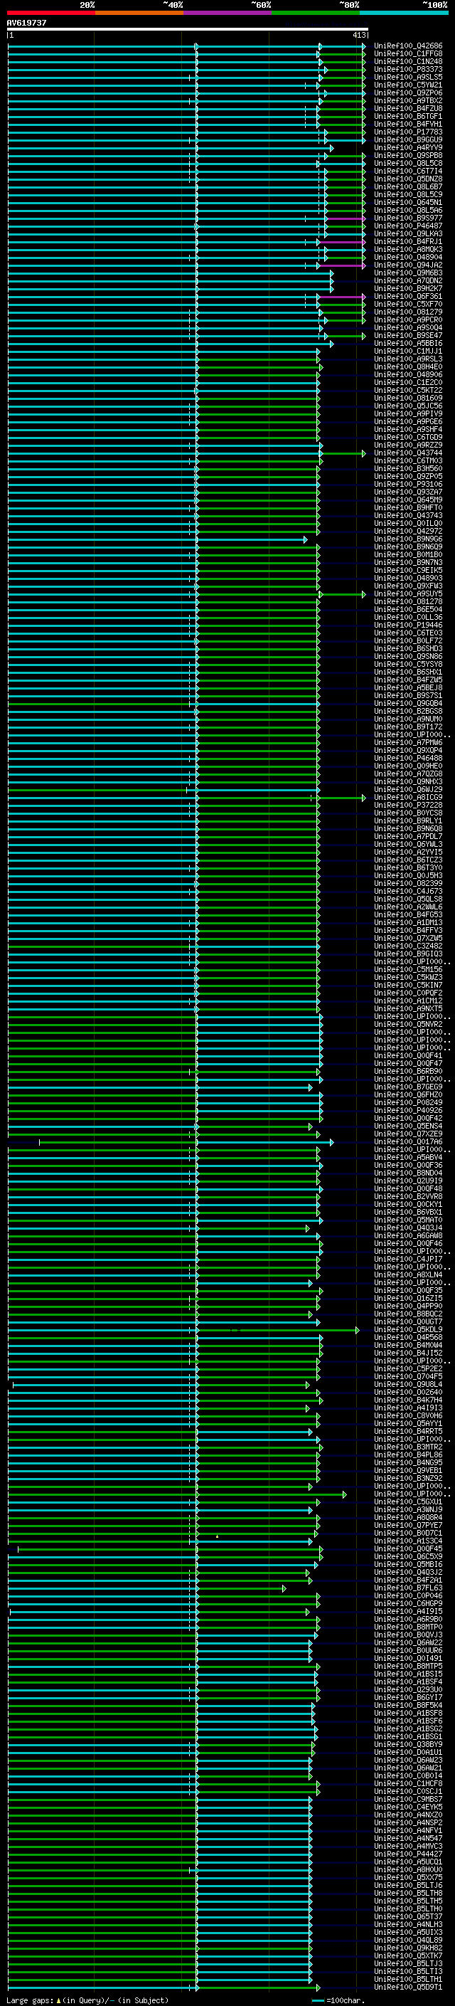
Task: Select hit label UniRef100_A9NXT5
Action: [x=408, y=1008]
